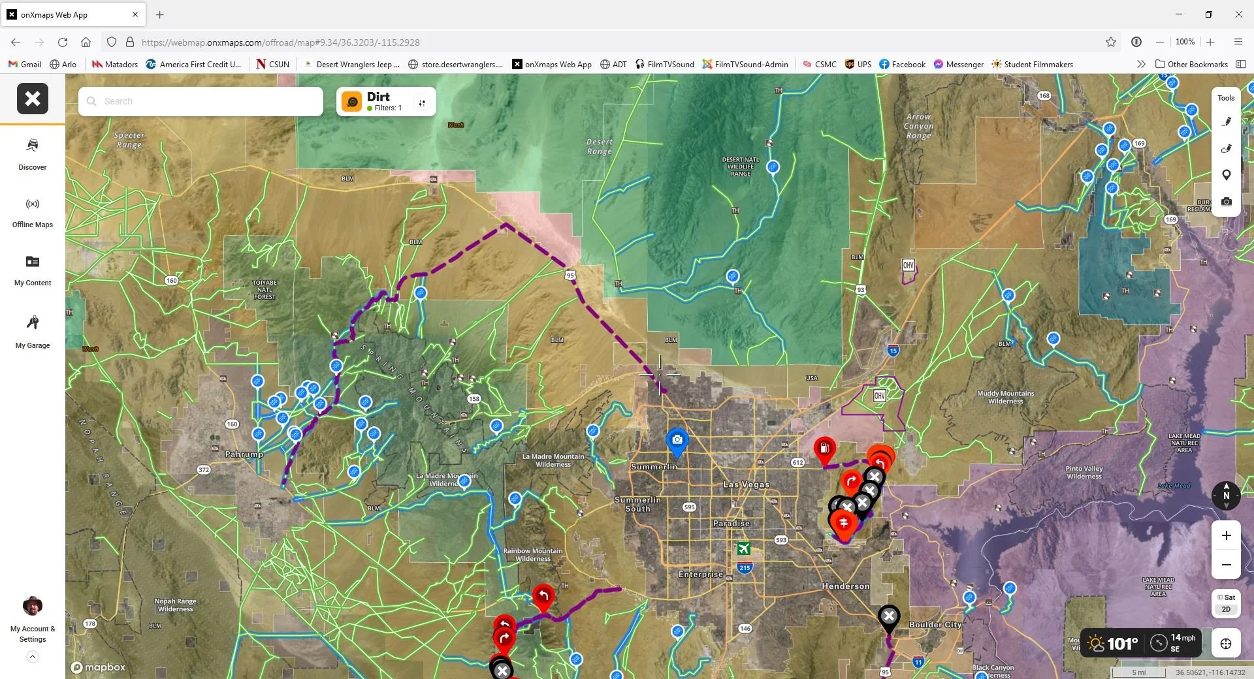Image resolution: width=1254 pixels, height=679 pixels.
Task: Increase browser zoom with plus
Action: pyautogui.click(x=1210, y=42)
